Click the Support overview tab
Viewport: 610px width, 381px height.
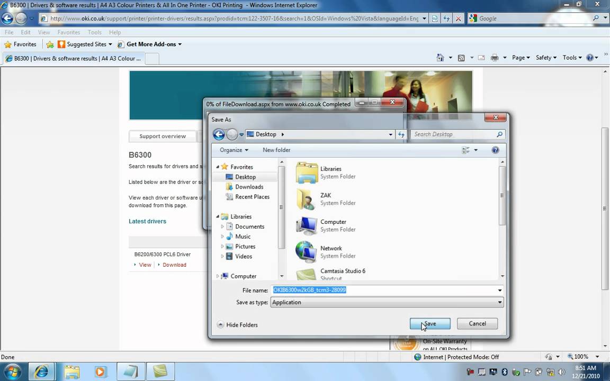[x=163, y=136]
